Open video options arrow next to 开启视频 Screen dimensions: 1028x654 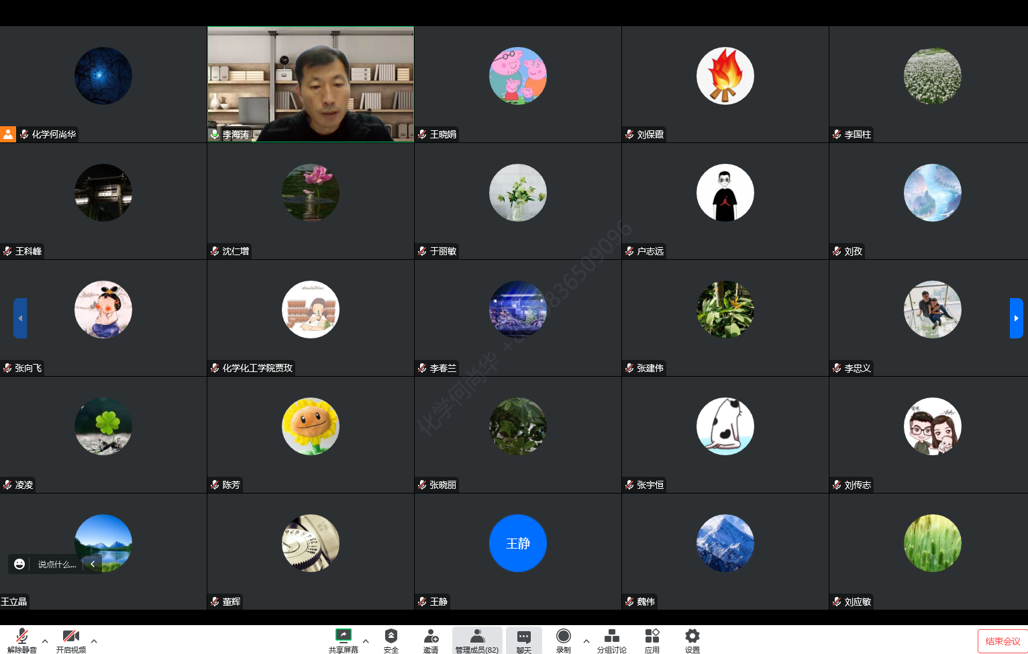pos(94,641)
